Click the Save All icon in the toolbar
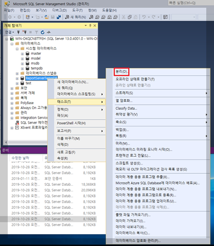 pos(59,17)
